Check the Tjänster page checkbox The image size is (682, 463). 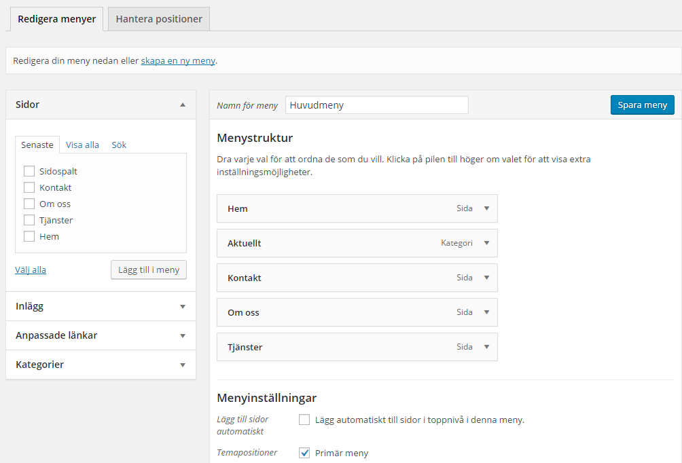click(x=29, y=220)
